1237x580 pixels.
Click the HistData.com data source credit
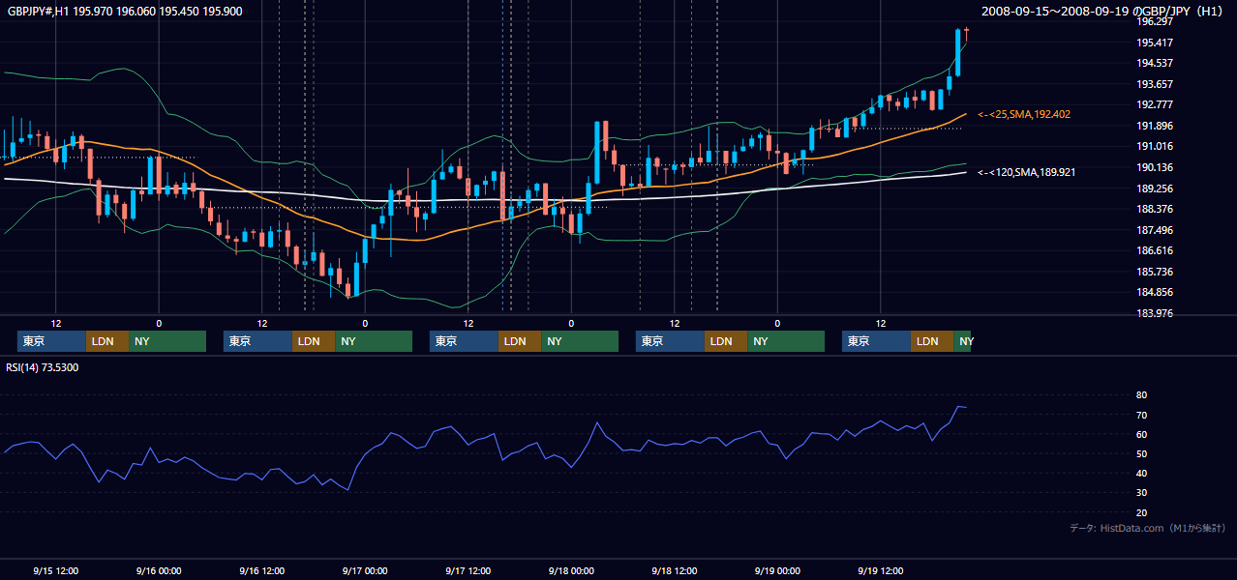pos(1148,528)
